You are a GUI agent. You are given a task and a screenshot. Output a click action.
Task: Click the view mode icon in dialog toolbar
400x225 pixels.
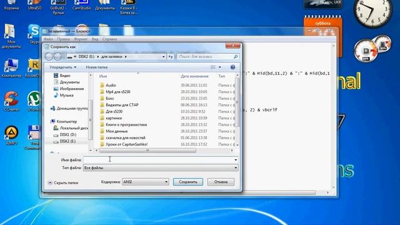click(x=213, y=67)
